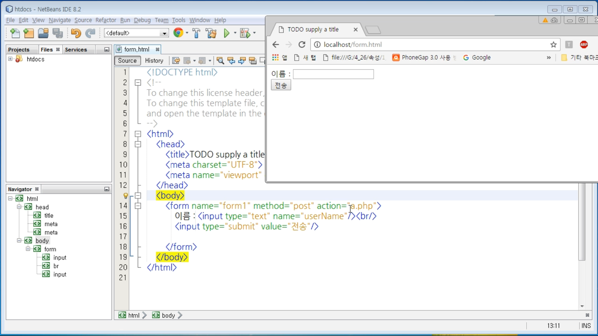Click the 이름 text input field
The height and width of the screenshot is (336, 598).
point(333,74)
